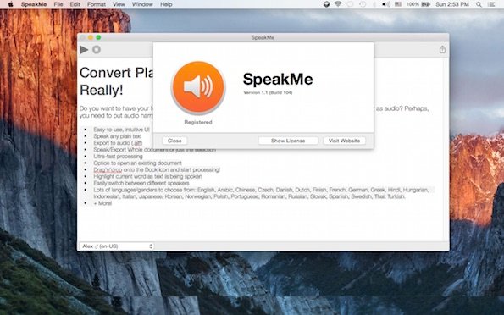Click the green zoom window button
Viewport: 504px width, 315px height.
pos(98,37)
